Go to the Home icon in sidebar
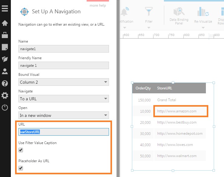The image size is (224, 177). (5, 23)
